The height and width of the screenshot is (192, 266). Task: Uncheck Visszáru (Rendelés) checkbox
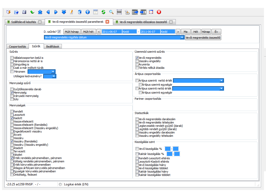click(x=12, y=141)
